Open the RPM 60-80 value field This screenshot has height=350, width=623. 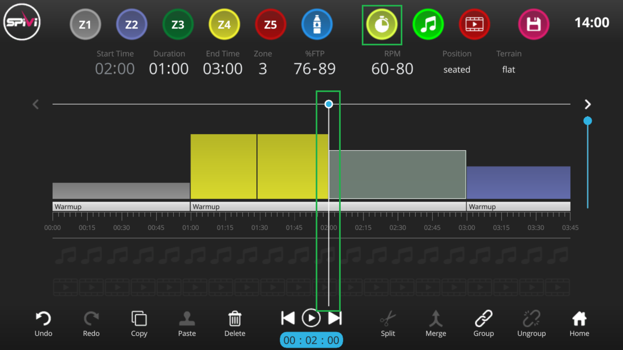392,69
